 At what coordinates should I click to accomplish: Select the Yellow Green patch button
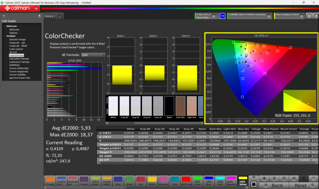(96, 181)
